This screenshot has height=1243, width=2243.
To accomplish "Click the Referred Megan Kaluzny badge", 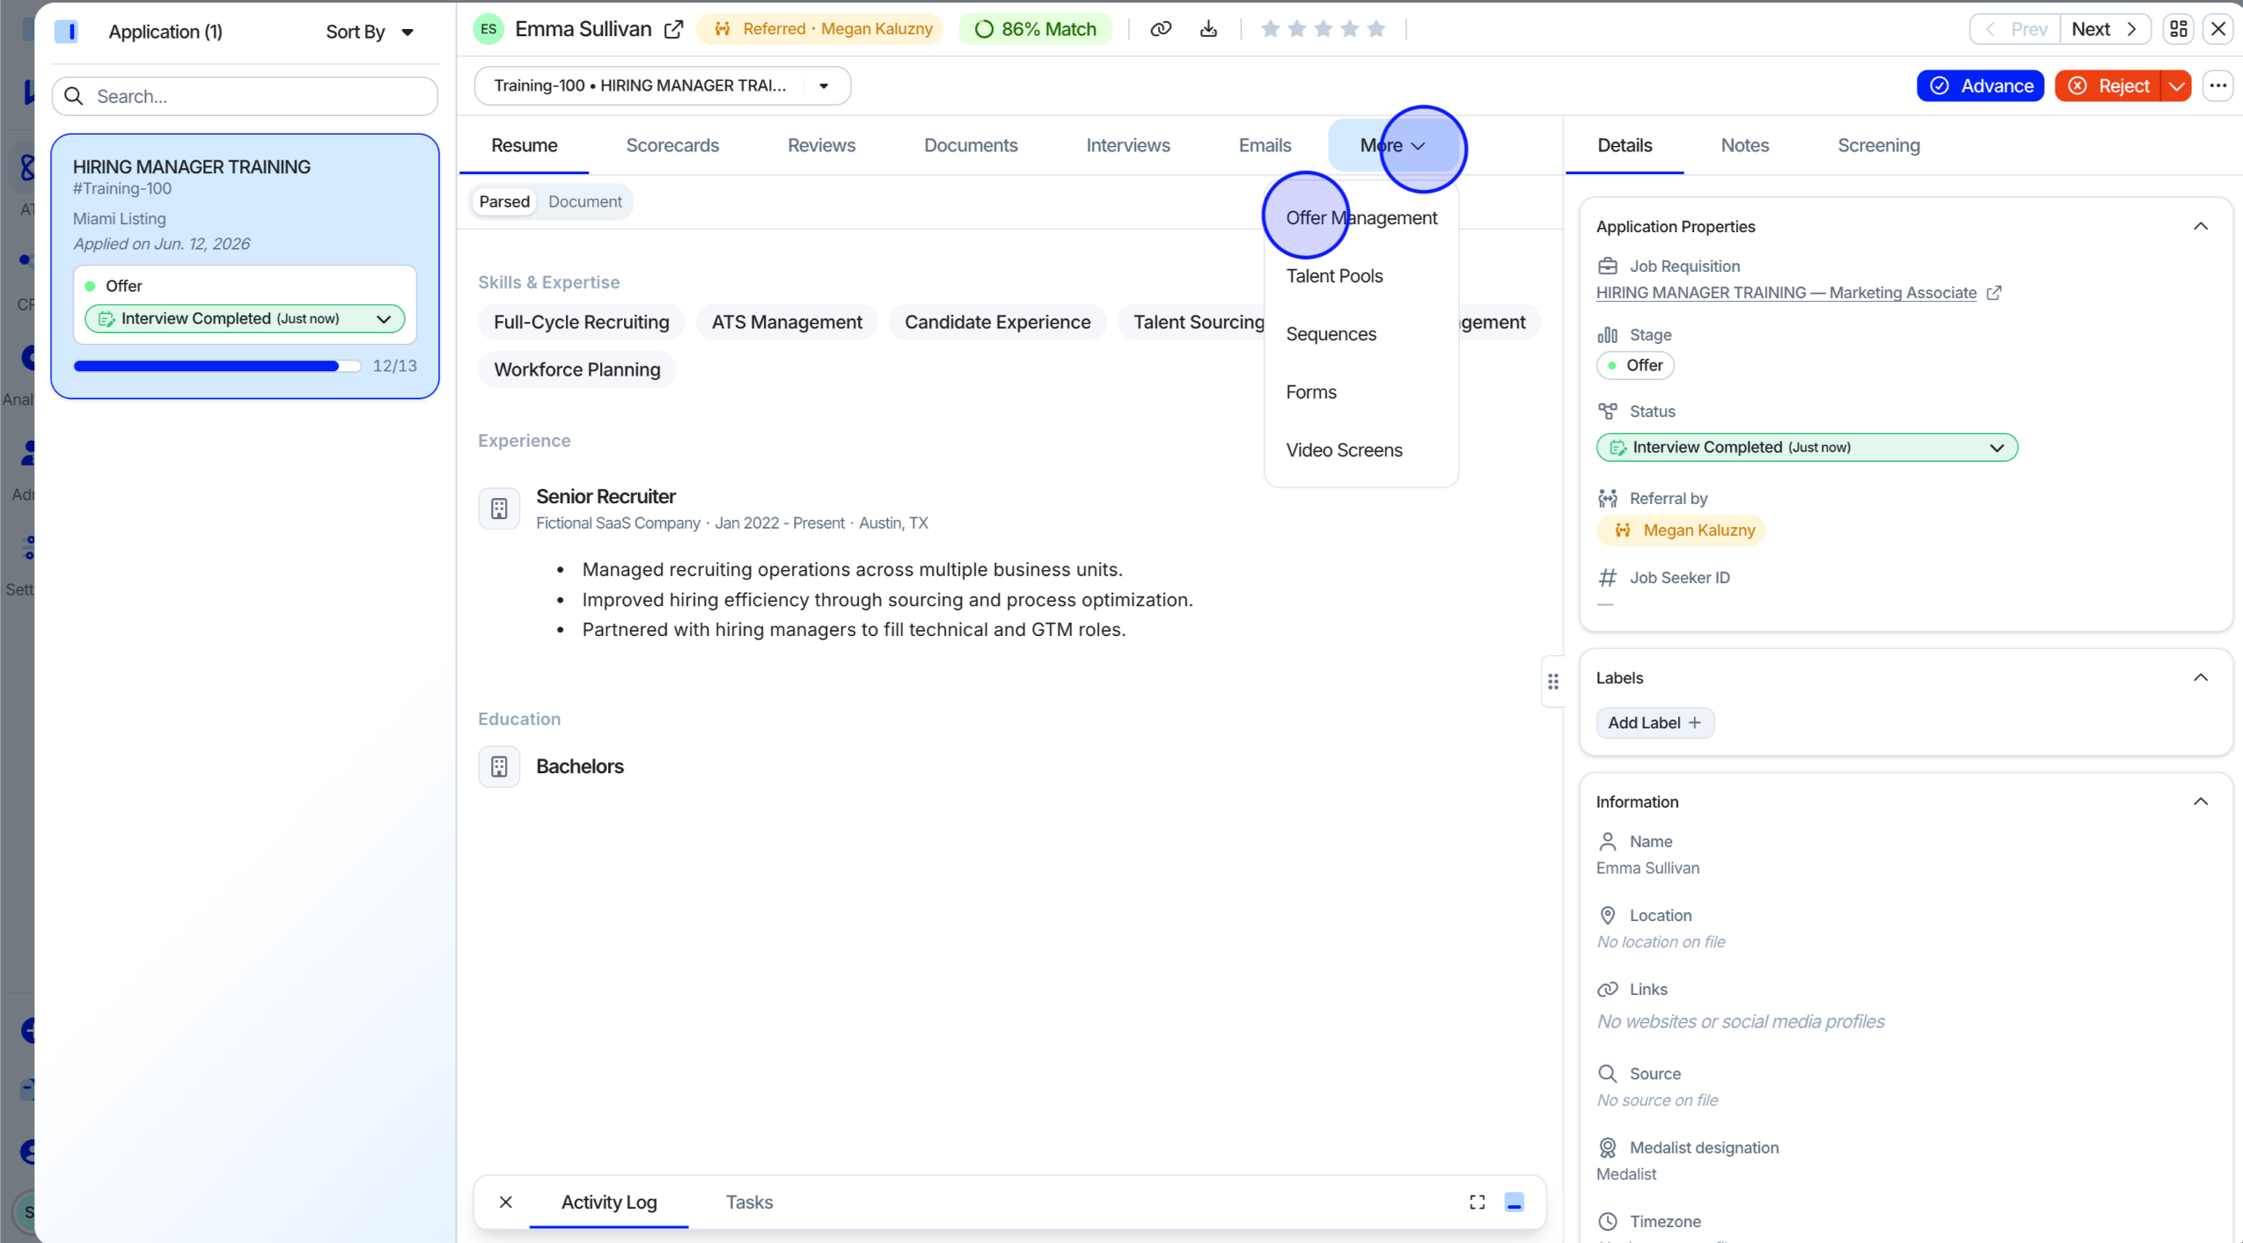I will point(819,29).
